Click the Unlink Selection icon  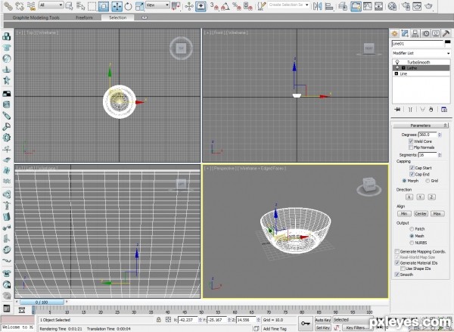[x=20, y=6]
